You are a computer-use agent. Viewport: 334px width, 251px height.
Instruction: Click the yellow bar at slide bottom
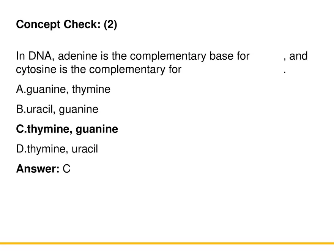coord(167,243)
